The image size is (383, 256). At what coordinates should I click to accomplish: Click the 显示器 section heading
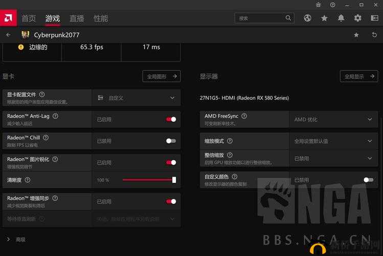pos(209,76)
